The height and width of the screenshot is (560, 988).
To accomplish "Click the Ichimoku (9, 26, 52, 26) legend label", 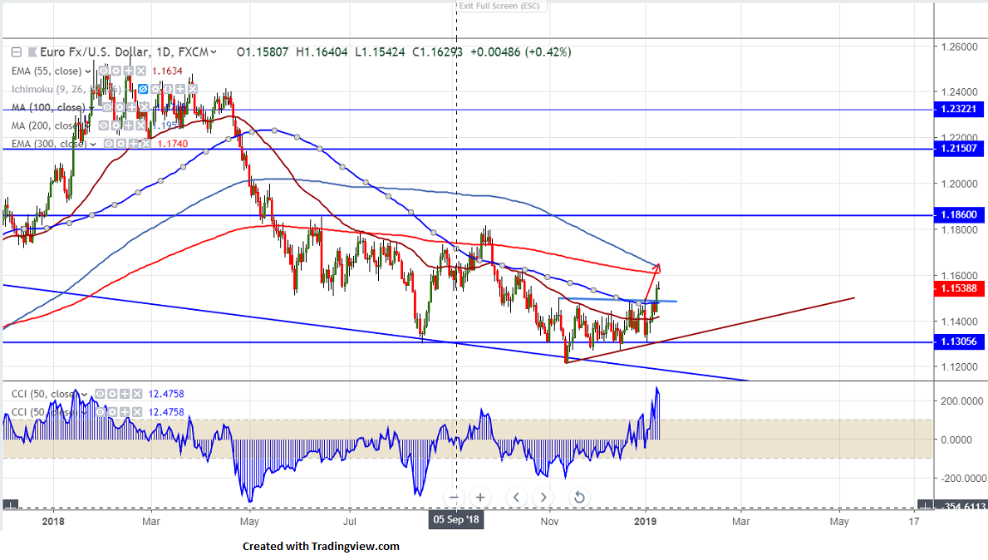I will pyautogui.click(x=66, y=90).
